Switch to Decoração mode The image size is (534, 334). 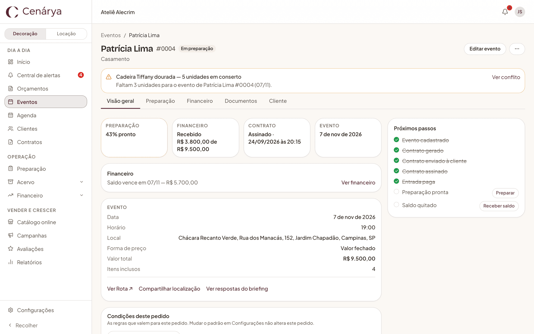tap(25, 34)
